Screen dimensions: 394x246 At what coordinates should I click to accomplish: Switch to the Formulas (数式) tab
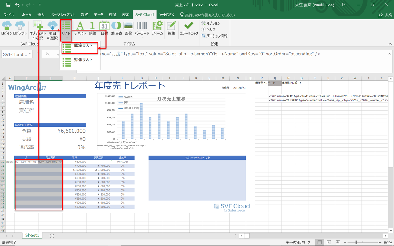(85, 15)
